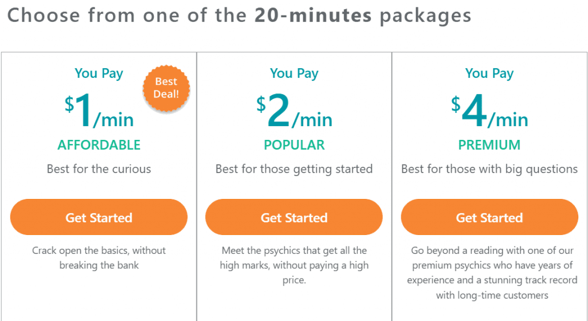Viewport: 588px width, 321px height.
Task: Click 'You Pay' in the Premium card
Action: click(x=489, y=74)
